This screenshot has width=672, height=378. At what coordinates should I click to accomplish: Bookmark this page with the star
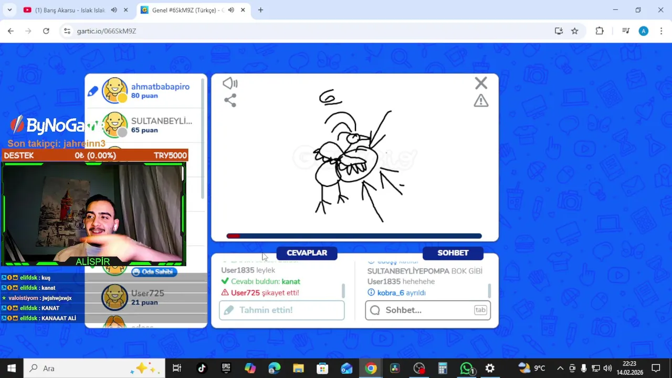(575, 31)
